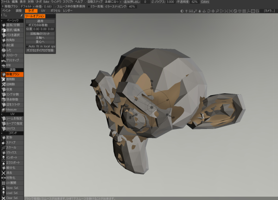Switch to the UV room tab
This screenshot has width=278, height=200.
43,10
